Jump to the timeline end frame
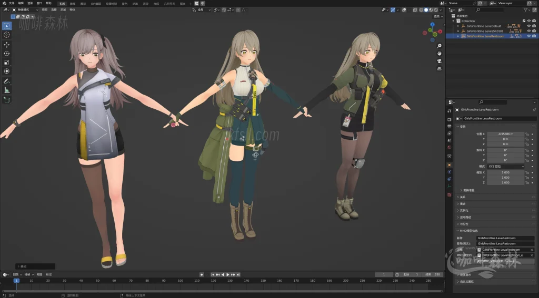Viewport: 539px width, 298px height. coord(238,275)
